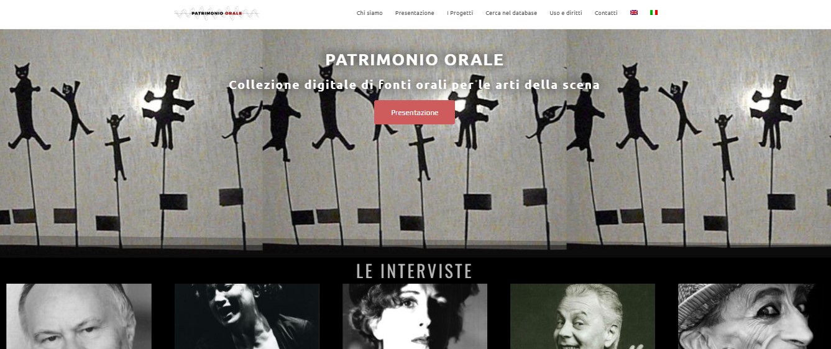
Task: Open the smiling white-haired man thumbnail
Action: pos(582,316)
